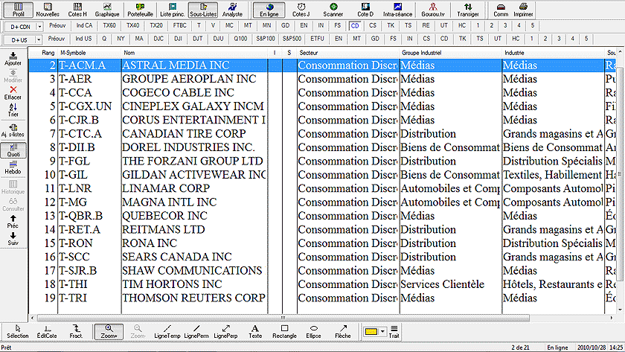Viewport: 625px width, 352px height.
Task: Click the Imprimer print icon
Action: click(523, 10)
